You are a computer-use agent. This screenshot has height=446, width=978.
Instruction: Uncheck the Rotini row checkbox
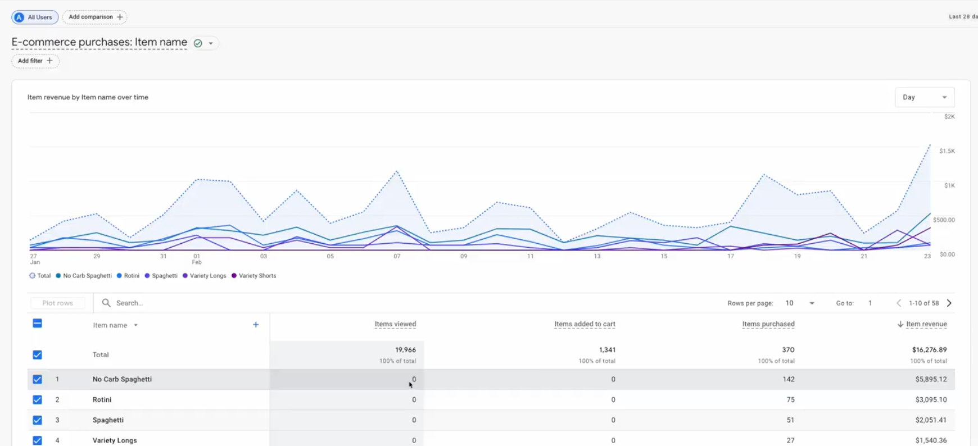[x=37, y=400]
